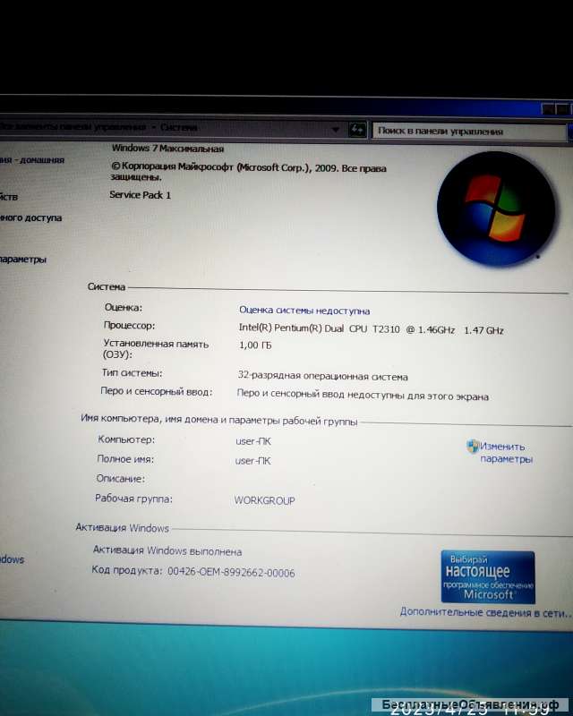Open the удаленного доступа settings sidebar link

click(x=30, y=217)
